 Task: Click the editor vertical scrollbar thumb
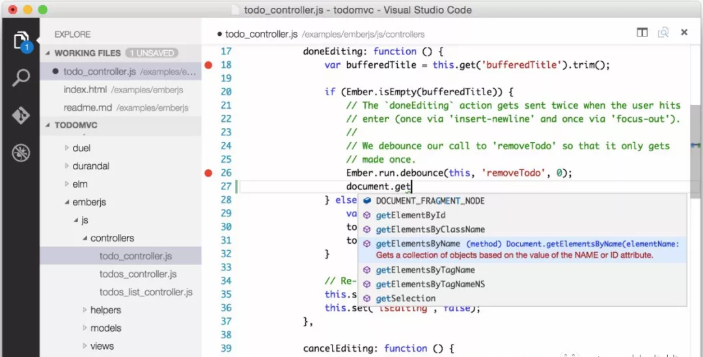tap(696, 152)
